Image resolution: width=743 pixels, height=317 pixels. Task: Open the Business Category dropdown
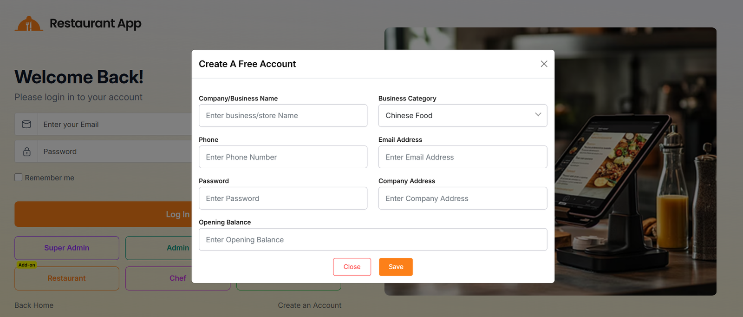click(x=462, y=115)
